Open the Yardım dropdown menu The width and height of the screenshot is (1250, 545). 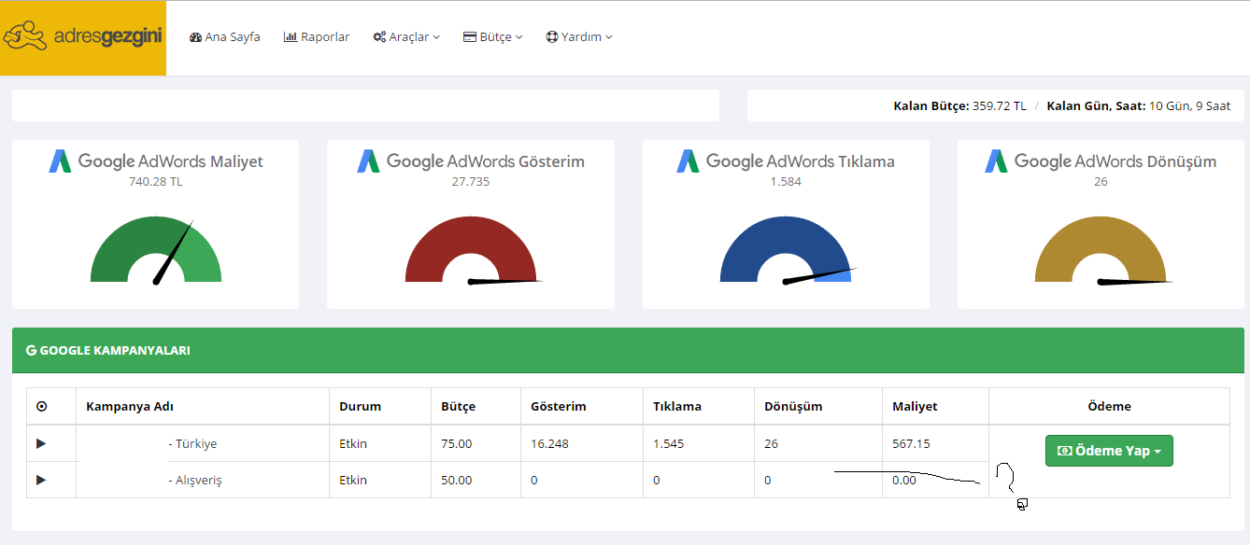[579, 37]
